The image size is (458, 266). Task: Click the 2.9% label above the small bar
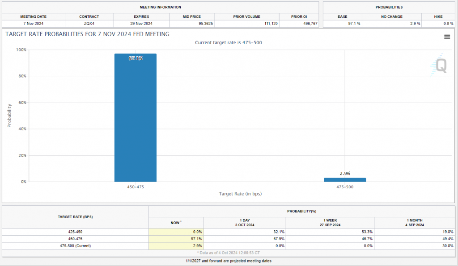click(344, 173)
